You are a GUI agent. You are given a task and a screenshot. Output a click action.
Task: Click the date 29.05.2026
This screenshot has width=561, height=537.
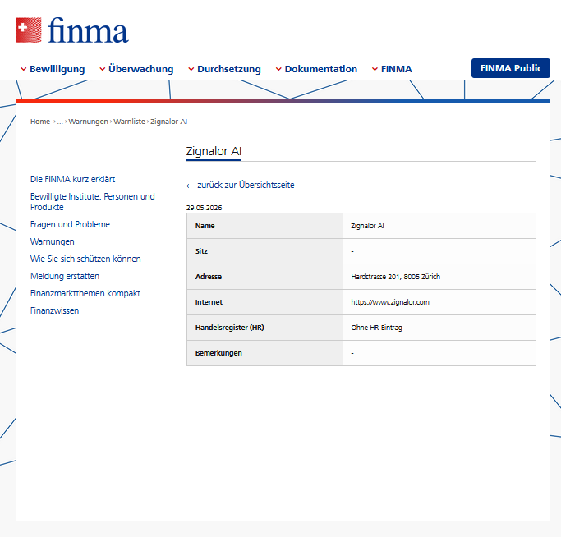(204, 208)
